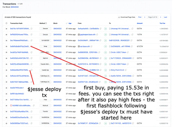Click the Page 3 of 10 indicator
Screen dimensions: 172x127
[153, 17]
